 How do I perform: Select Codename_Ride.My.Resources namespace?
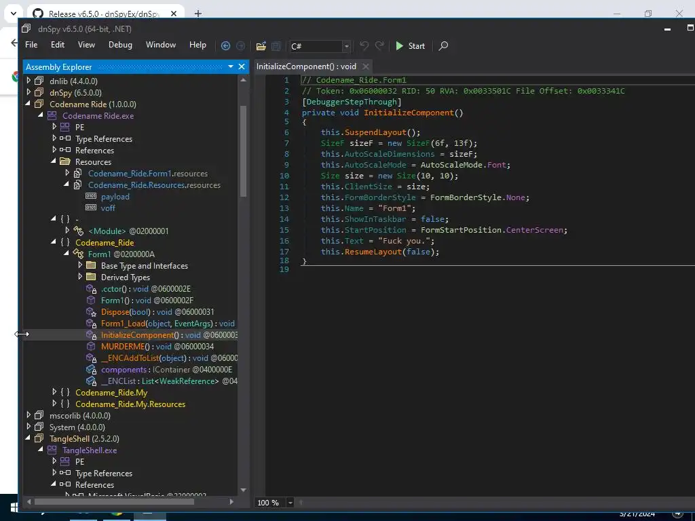(x=130, y=404)
